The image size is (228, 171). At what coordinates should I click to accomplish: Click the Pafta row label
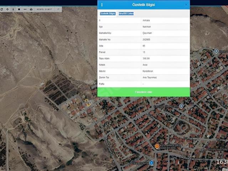[102, 84]
